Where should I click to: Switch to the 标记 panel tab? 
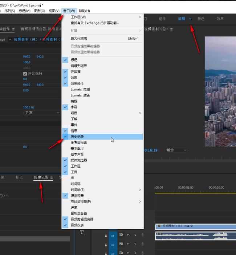point(19,177)
